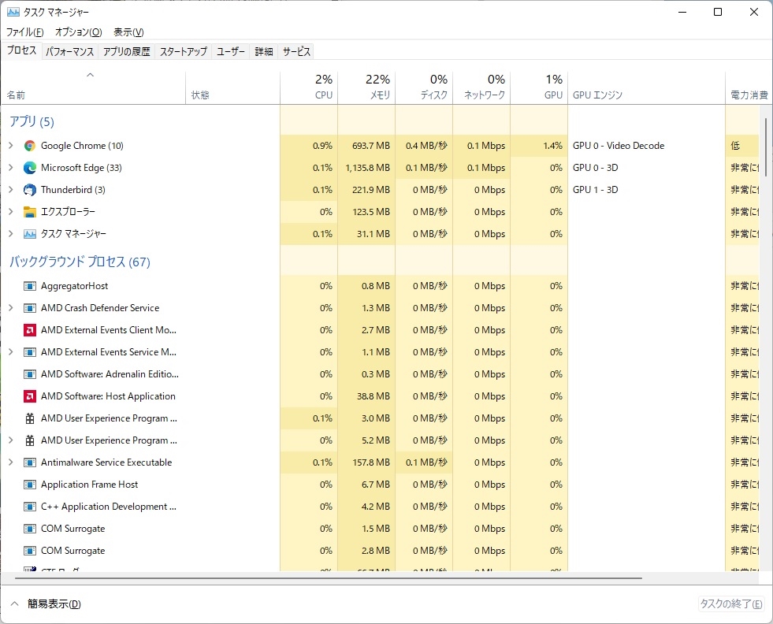This screenshot has height=624, width=773.
Task: Sort by the 状態 column header
Action: 232,87
